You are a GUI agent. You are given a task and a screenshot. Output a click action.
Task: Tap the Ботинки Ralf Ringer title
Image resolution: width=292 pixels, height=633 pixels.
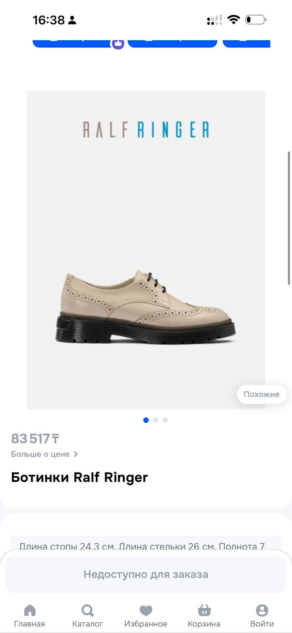coord(79,477)
